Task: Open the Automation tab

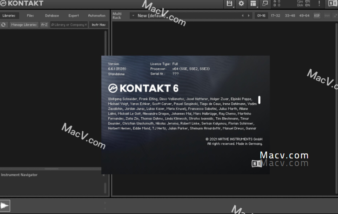Action: tap(97, 16)
